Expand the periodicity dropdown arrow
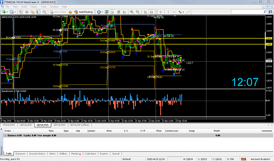The width and height of the screenshot is (274, 161). click(x=102, y=12)
